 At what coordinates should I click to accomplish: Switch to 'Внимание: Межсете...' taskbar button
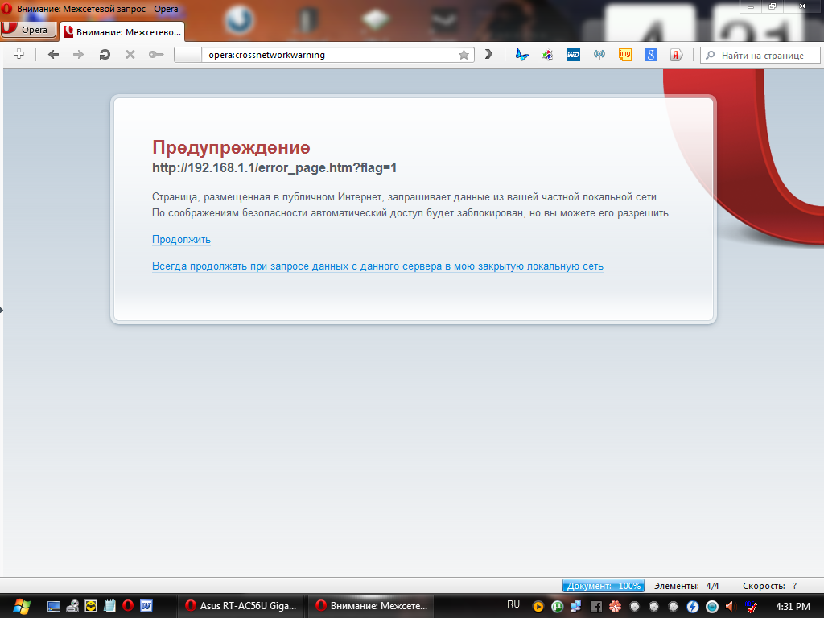click(x=370, y=606)
